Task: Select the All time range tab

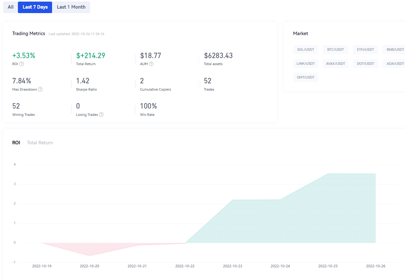Action: click(11, 7)
